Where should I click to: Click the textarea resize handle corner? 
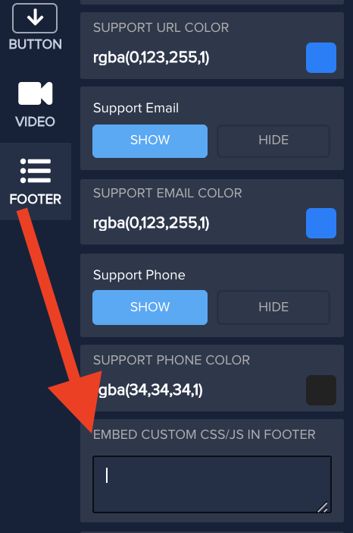point(323,507)
